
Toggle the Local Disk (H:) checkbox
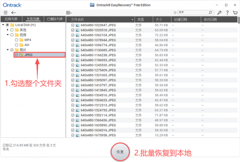7,25
